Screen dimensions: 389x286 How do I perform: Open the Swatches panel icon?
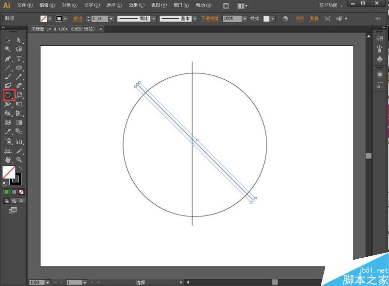pos(380,38)
